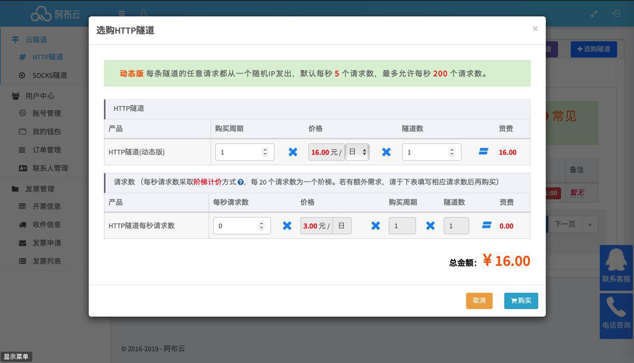
Task: Click stepper arrows on 购买周期 field
Action: click(x=265, y=152)
